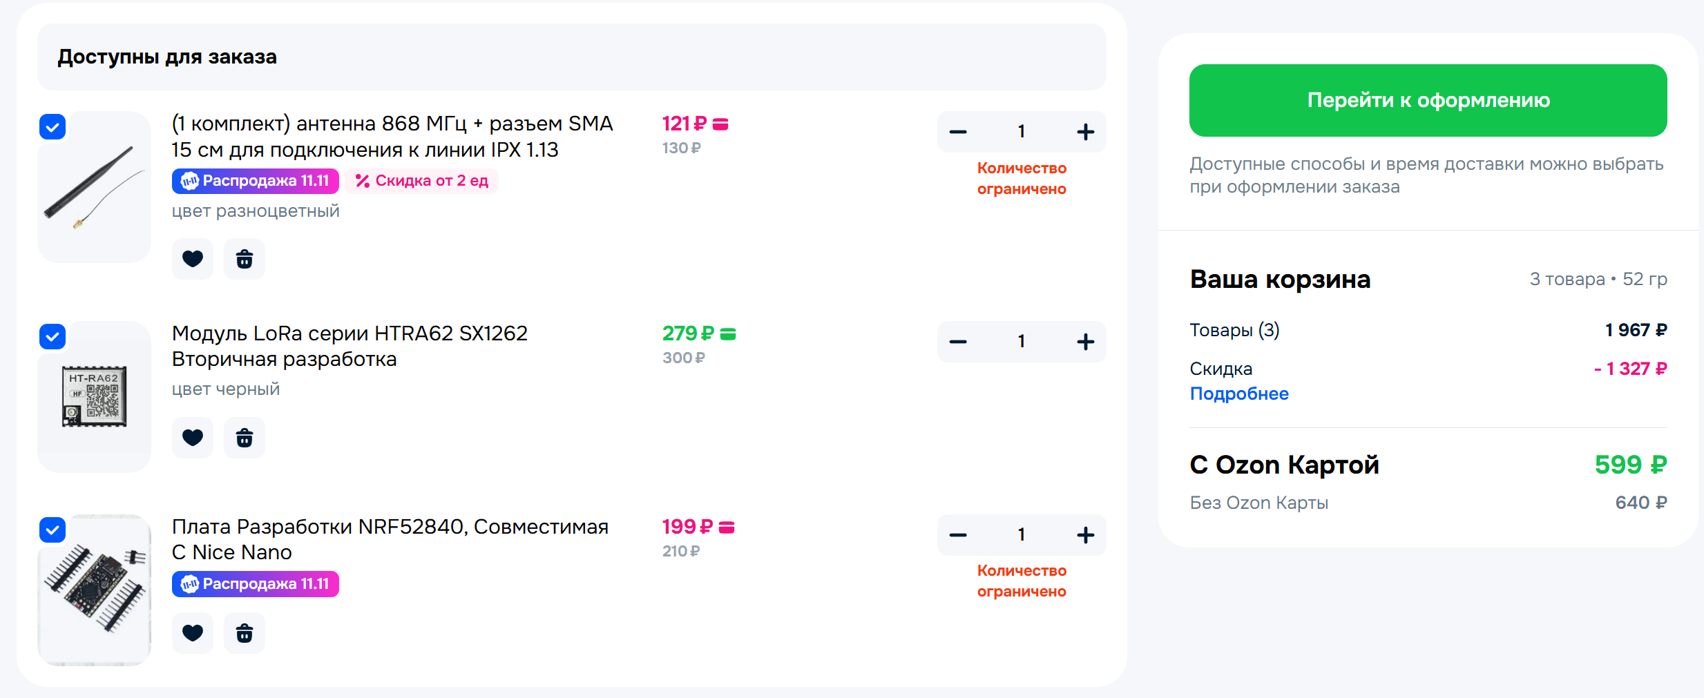
Task: Deselect the LoRa HTRA62 module checkbox
Action: [52, 337]
